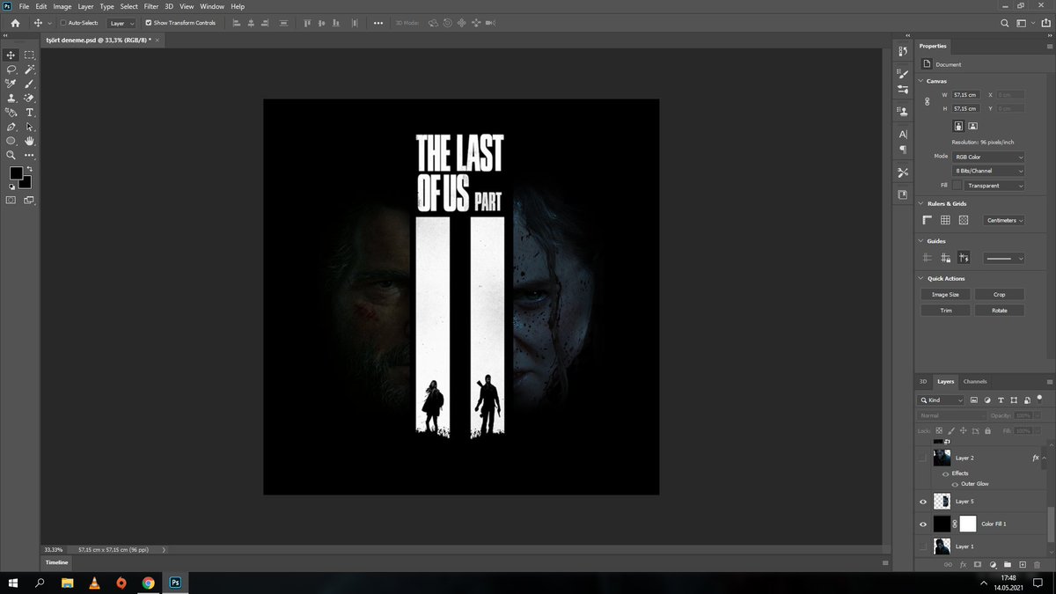Open the guide line style dropdown
This screenshot has width=1056, height=594.
(1004, 258)
